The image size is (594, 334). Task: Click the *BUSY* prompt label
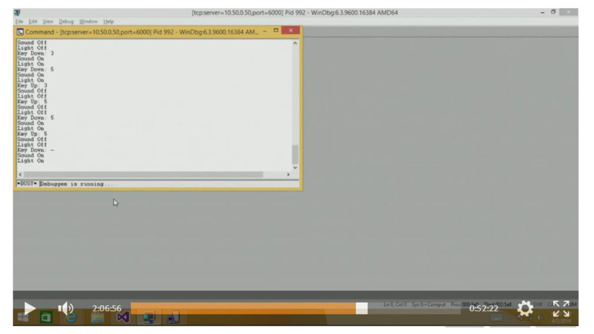click(27, 184)
